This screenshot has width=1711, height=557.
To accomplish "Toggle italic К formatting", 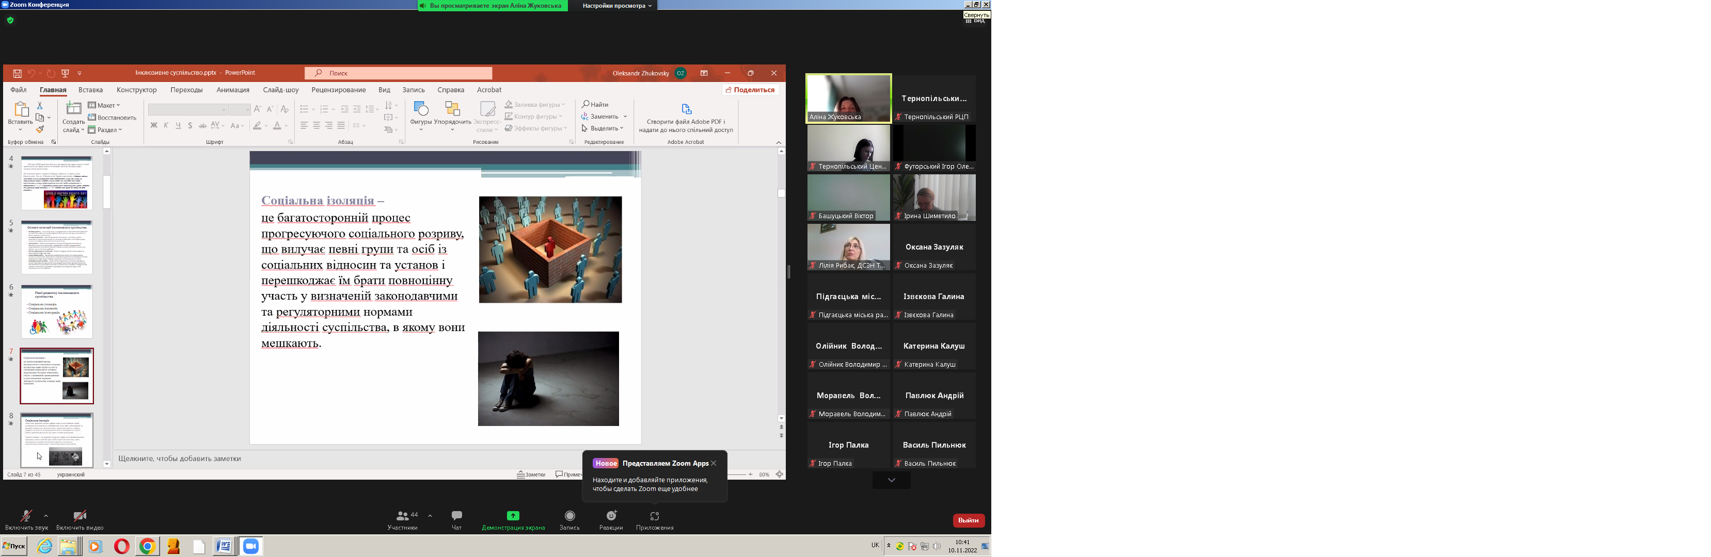I will click(x=166, y=125).
